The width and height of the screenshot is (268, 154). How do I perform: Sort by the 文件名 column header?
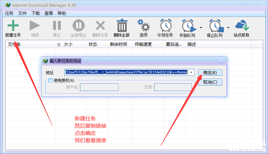pyautogui.click(x=30, y=45)
